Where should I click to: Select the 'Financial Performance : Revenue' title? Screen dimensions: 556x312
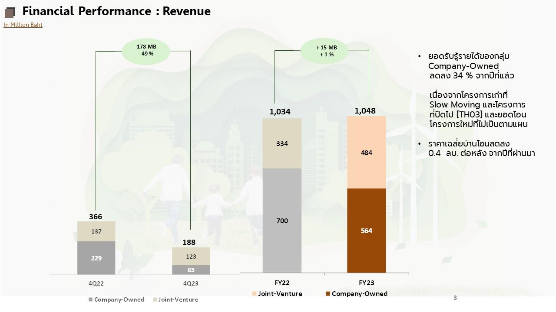(116, 11)
